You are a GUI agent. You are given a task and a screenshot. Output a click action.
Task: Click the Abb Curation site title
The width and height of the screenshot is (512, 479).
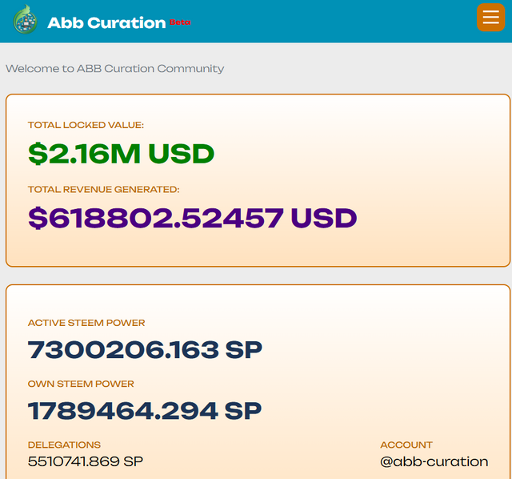[x=106, y=22]
